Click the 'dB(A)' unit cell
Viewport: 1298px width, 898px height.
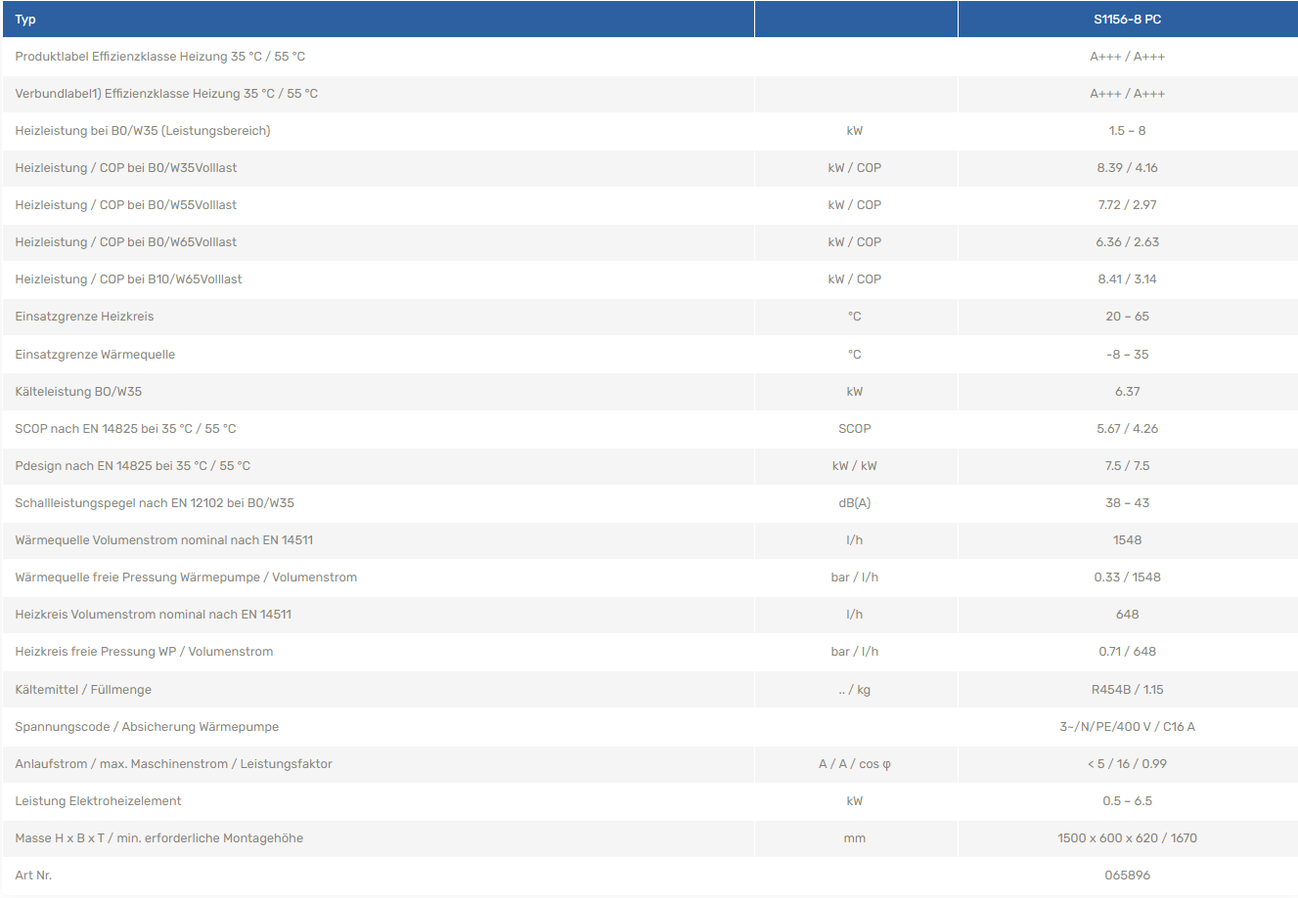tap(854, 503)
